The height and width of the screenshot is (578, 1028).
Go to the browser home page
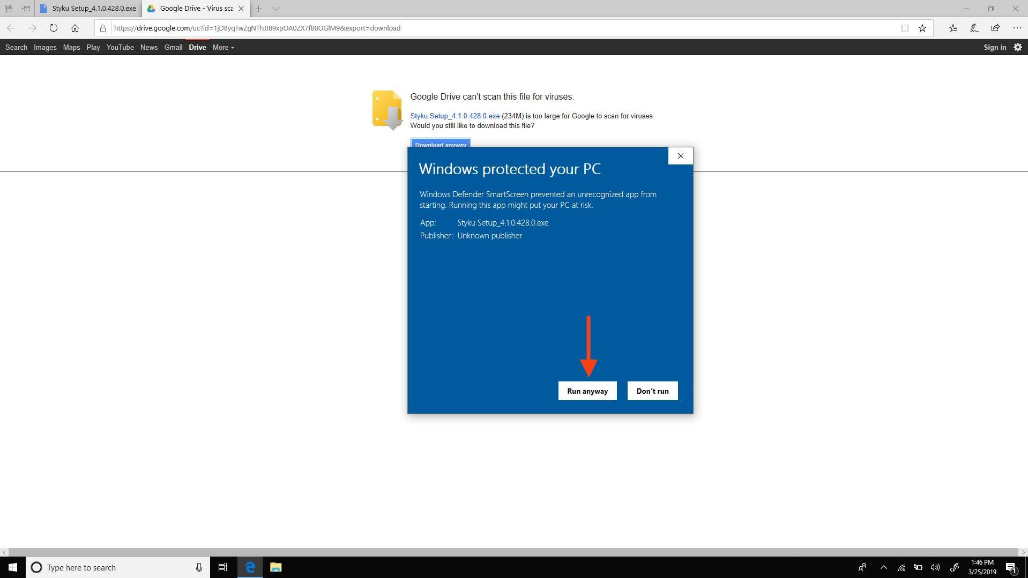pyautogui.click(x=75, y=28)
